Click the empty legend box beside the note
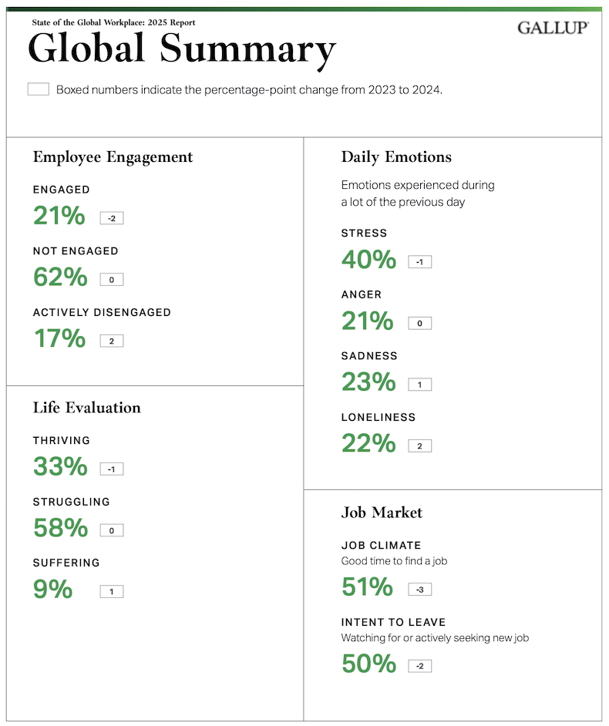The height and width of the screenshot is (726, 609). 39,89
